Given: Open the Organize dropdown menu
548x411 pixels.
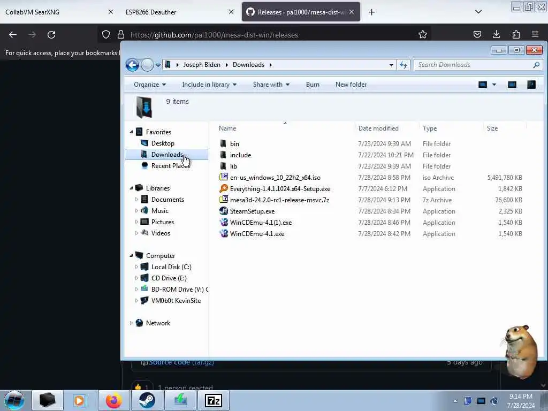Looking at the screenshot, I should click(x=150, y=85).
